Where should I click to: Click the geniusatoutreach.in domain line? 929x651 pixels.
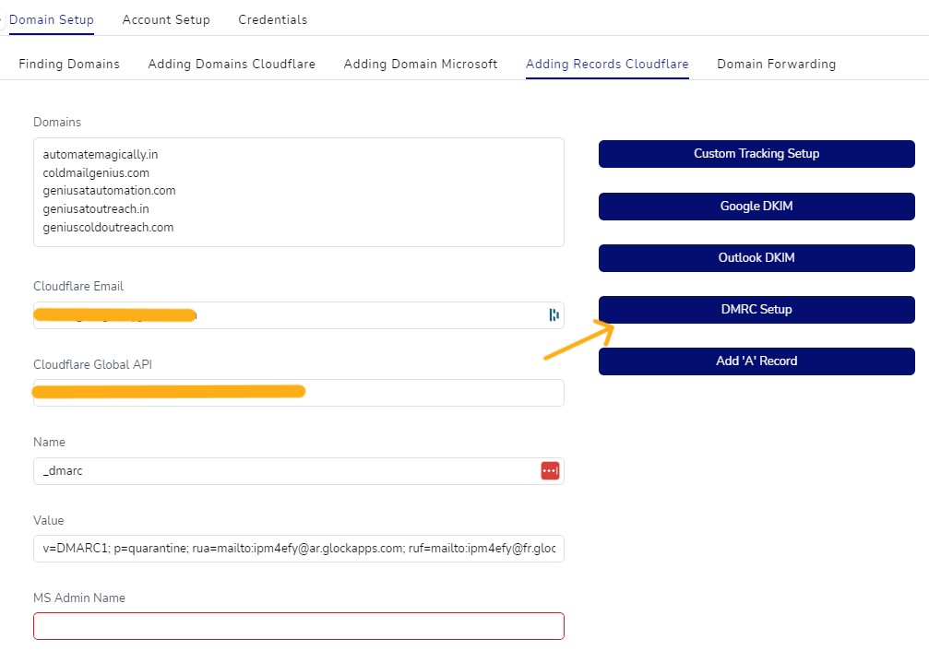coord(96,209)
